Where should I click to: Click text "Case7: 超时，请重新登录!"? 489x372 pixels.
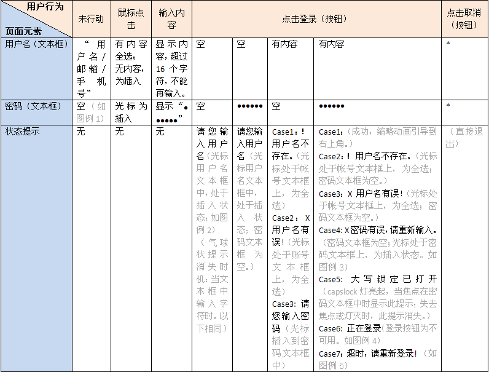click(368, 354)
